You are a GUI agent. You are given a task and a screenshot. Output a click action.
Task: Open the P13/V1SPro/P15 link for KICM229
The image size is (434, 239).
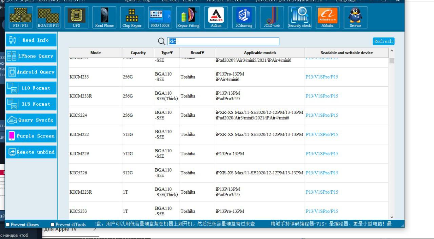(x=322, y=154)
